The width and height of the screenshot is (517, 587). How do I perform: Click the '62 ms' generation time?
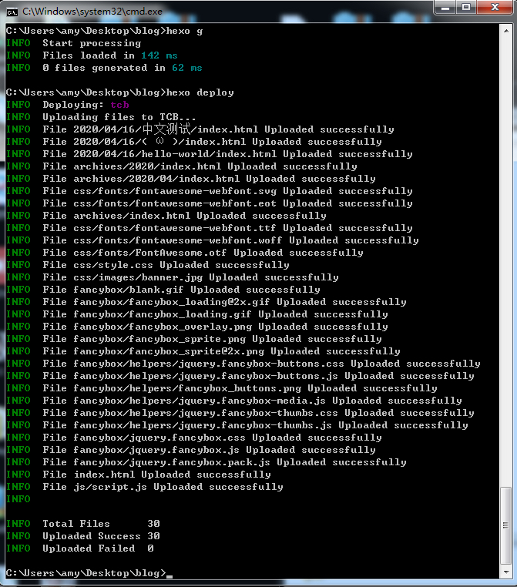[186, 68]
